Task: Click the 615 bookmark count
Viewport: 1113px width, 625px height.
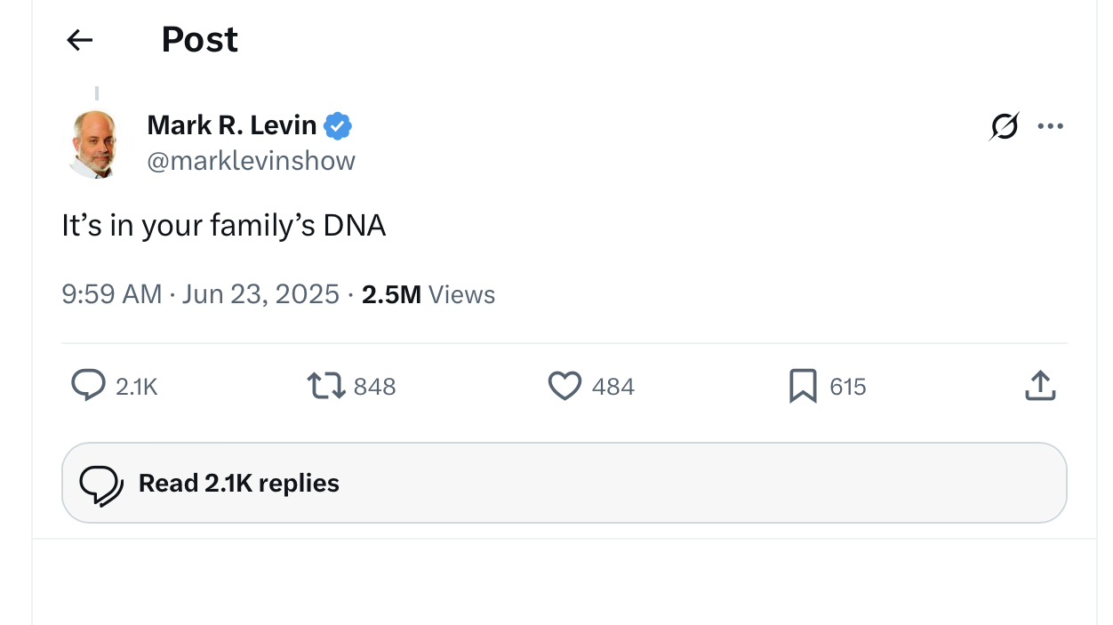Action: [x=848, y=387]
